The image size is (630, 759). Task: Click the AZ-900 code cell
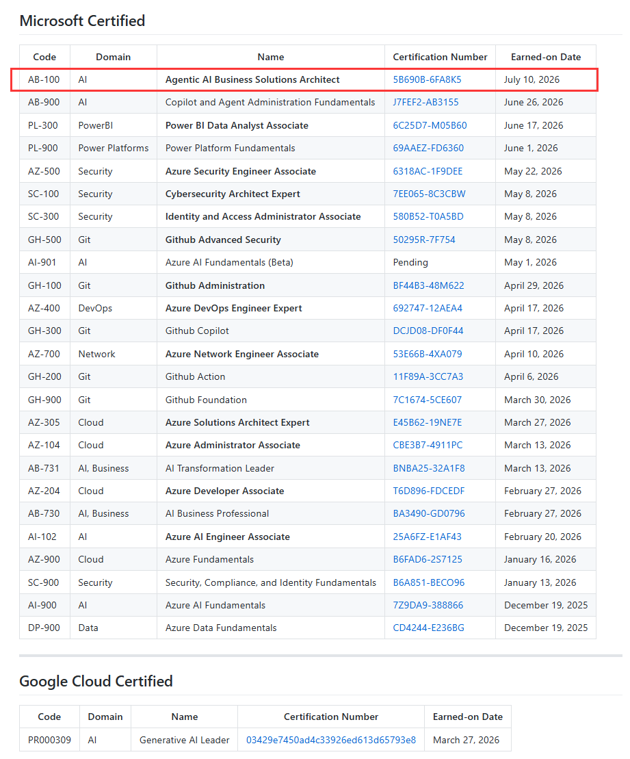[44, 559]
